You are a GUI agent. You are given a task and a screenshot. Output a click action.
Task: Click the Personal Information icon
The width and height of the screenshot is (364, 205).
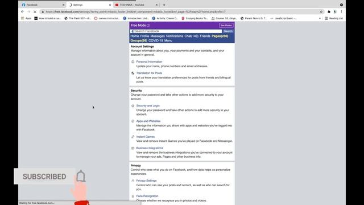[x=133, y=62]
